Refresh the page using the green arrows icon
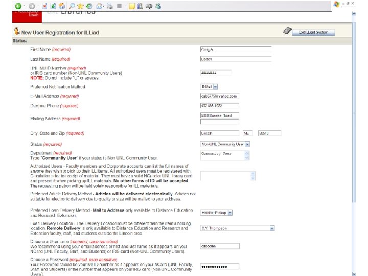The image size is (368, 276). [x=53, y=6]
